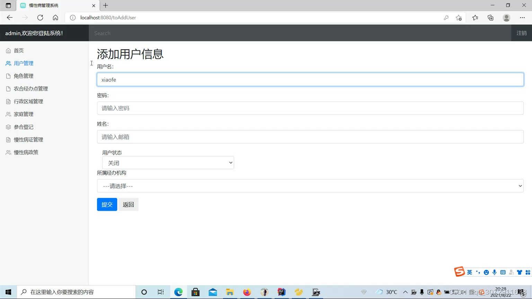This screenshot has width=532, height=299.
Task: Close the 慢性病管理系统 tab
Action: point(94,6)
